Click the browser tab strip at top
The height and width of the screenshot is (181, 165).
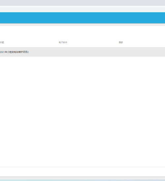[x=82, y=3]
